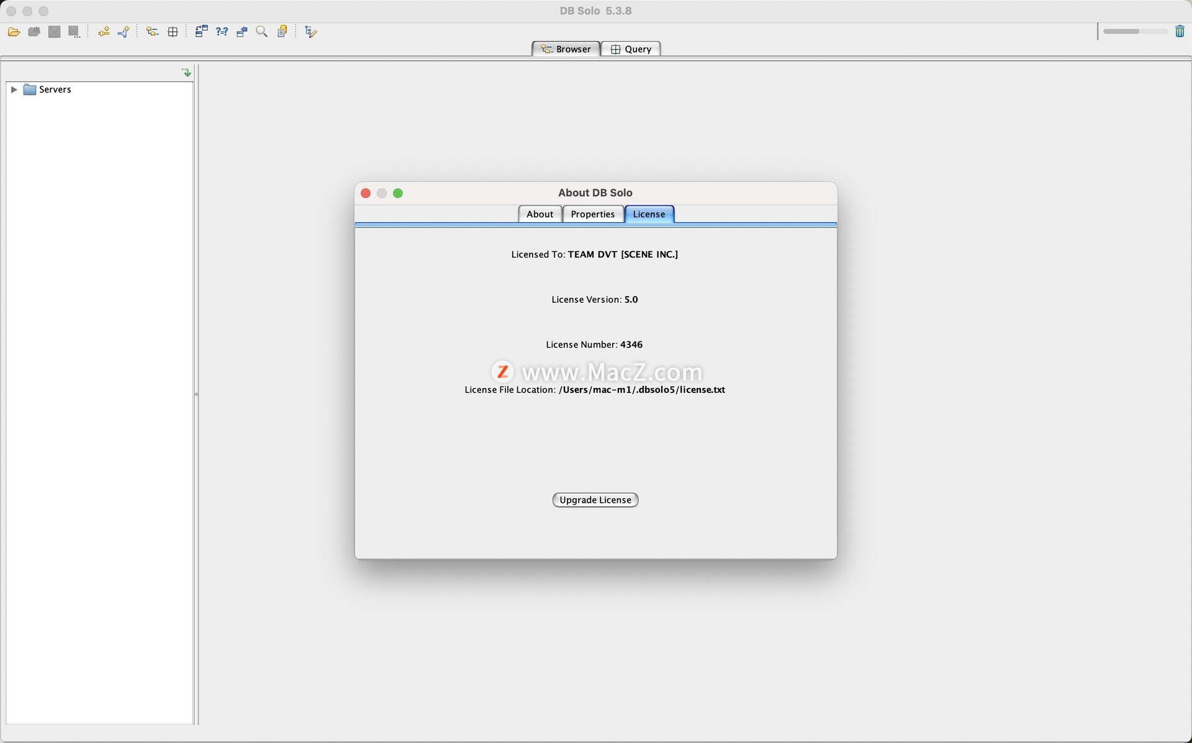Click the tree with pencil edit icon
The image size is (1192, 743).
click(311, 32)
